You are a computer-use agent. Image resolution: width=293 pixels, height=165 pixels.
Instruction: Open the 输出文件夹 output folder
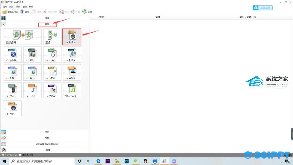(x=10, y=12)
